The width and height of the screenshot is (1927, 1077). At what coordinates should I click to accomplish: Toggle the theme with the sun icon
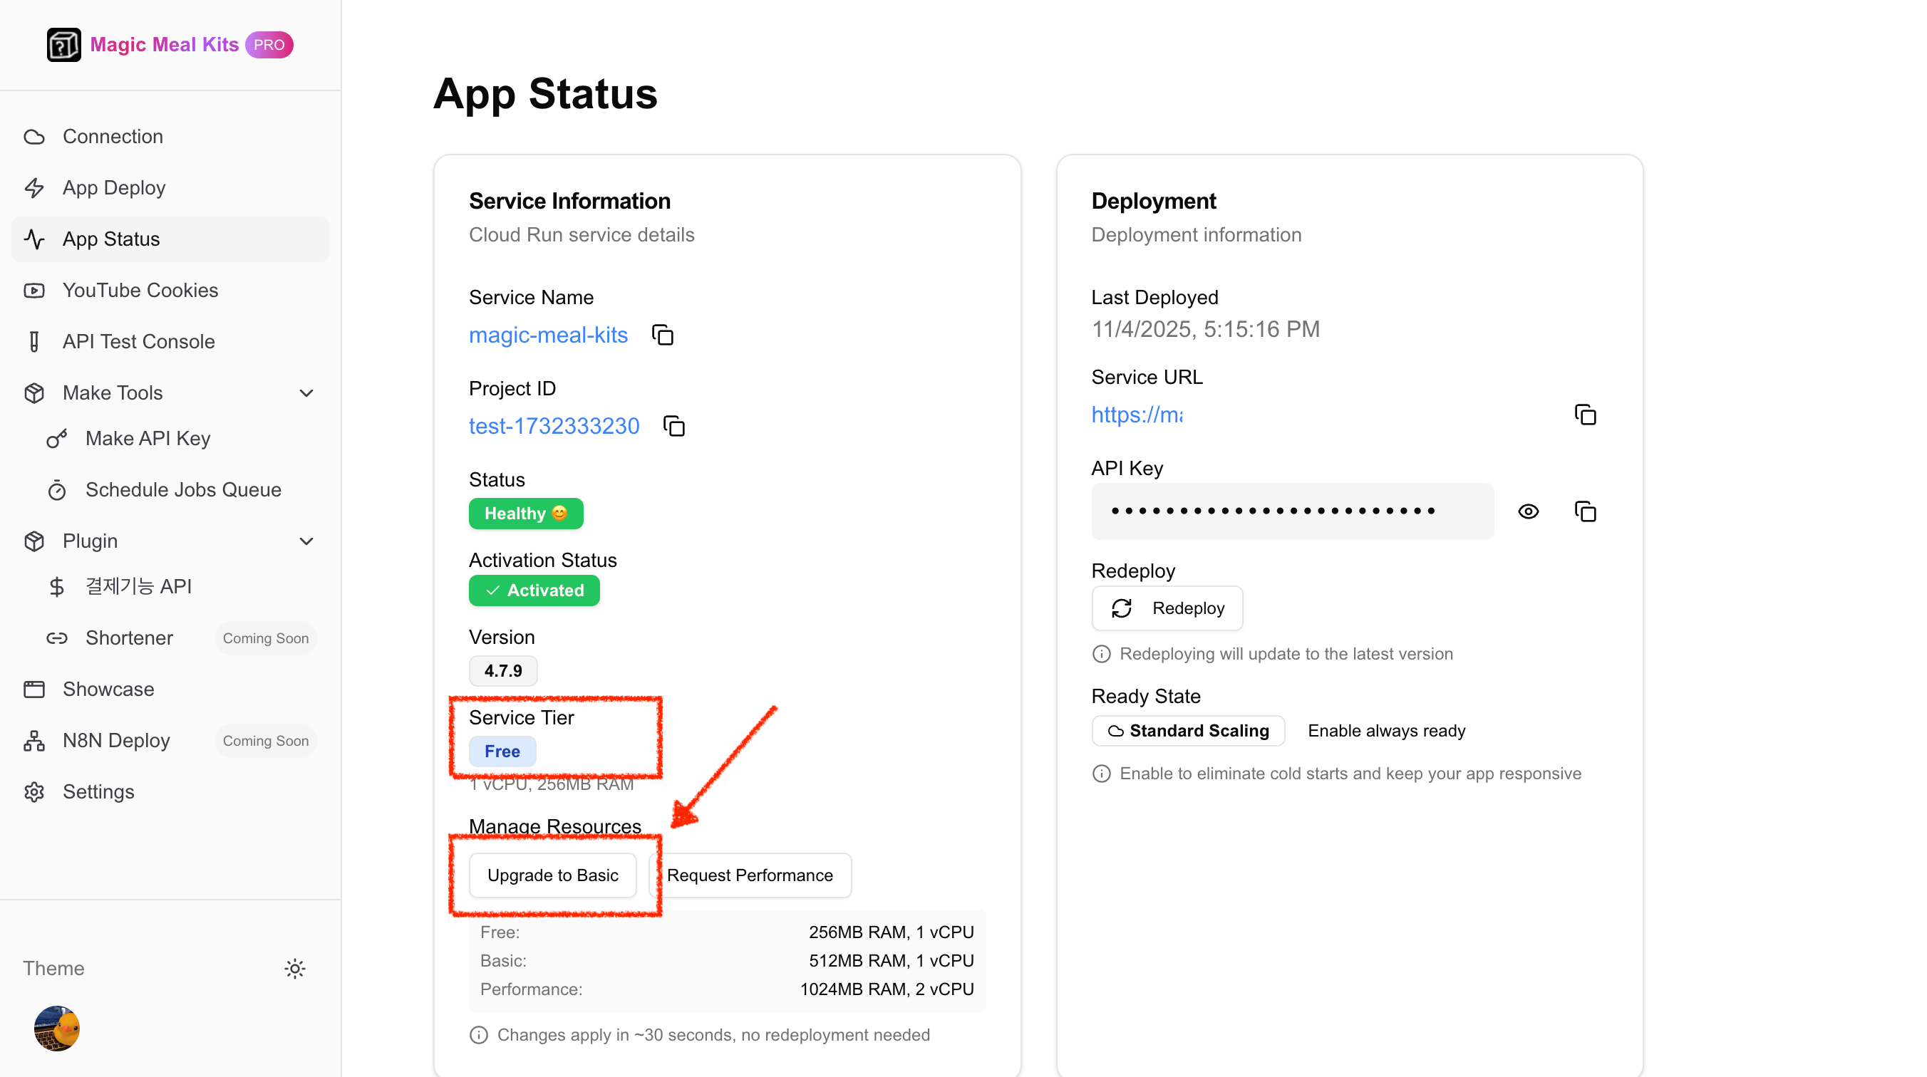[x=295, y=969]
